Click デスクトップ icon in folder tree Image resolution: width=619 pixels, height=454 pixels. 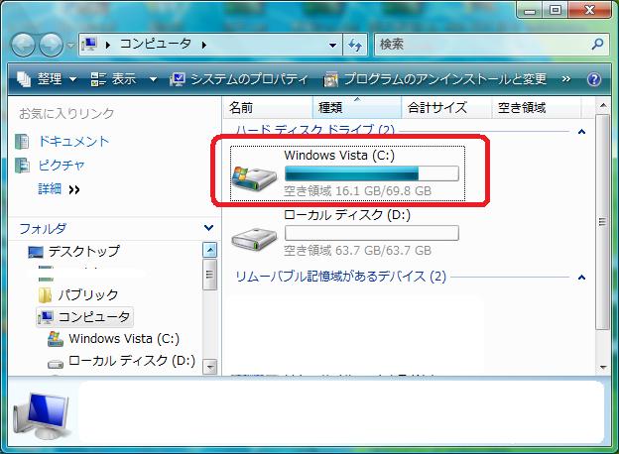(36, 252)
